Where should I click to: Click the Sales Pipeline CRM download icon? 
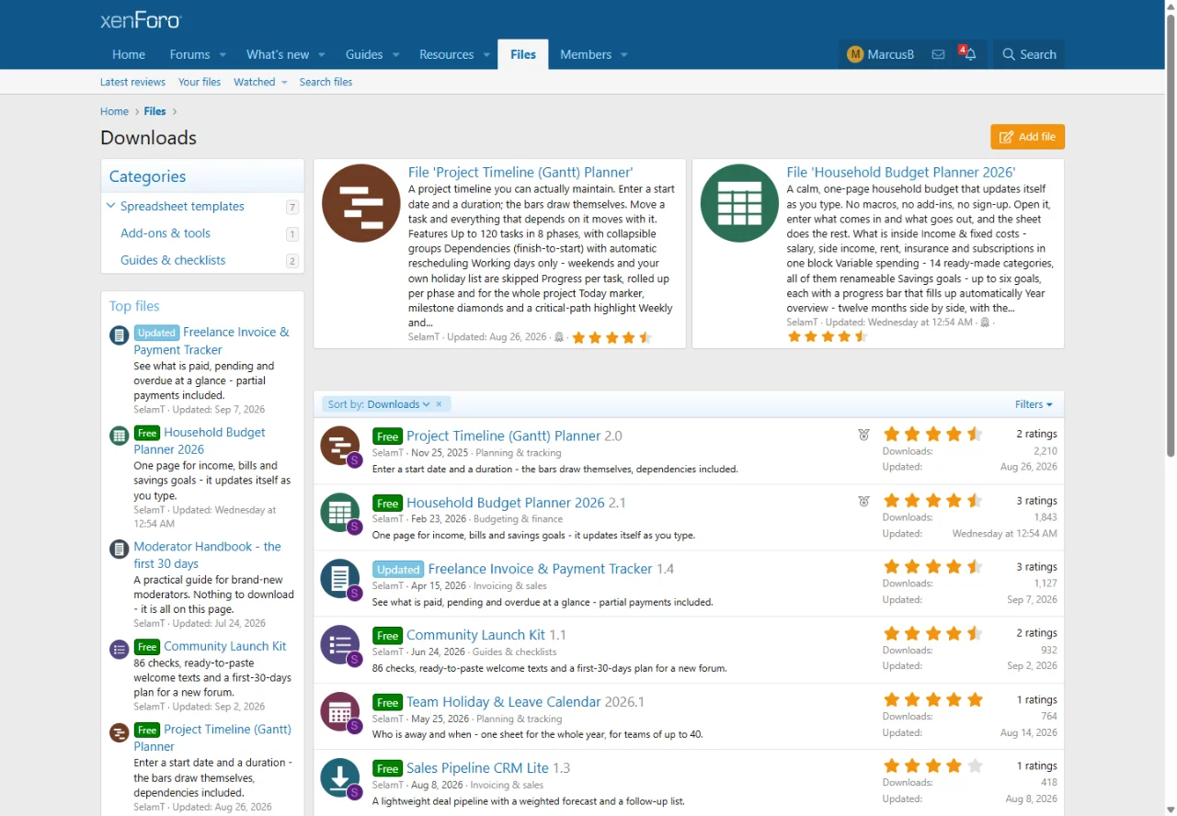click(x=339, y=777)
